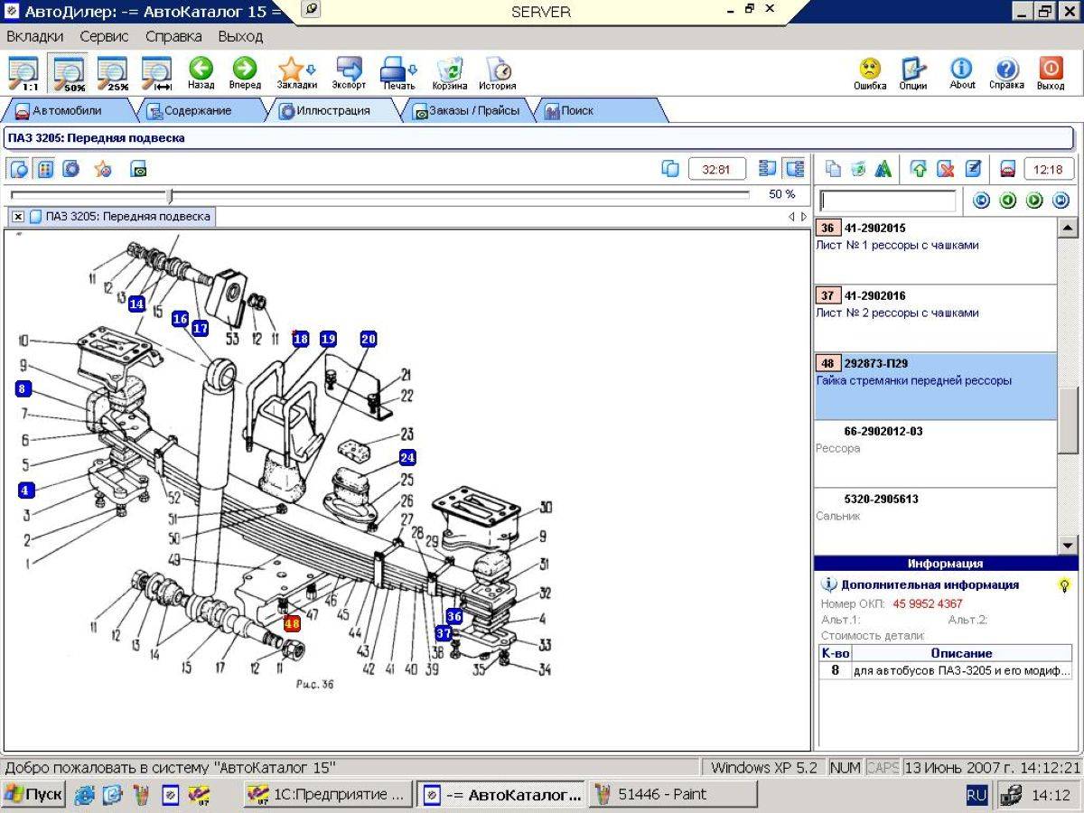Click the Экспорт export icon
This screenshot has height=813, width=1084.
(x=349, y=72)
